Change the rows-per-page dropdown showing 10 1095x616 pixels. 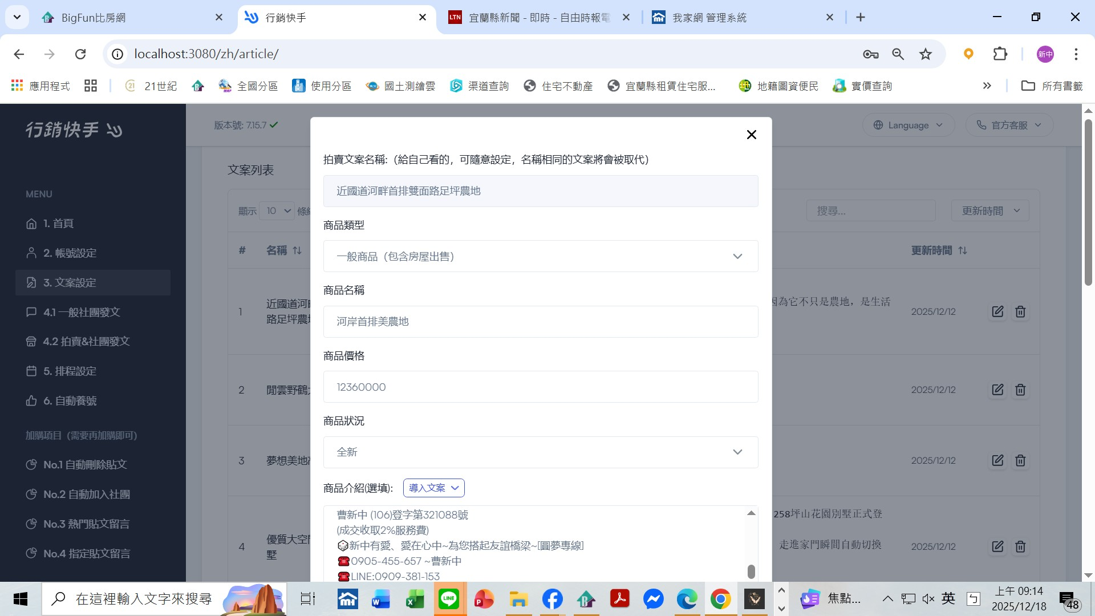[x=277, y=210]
